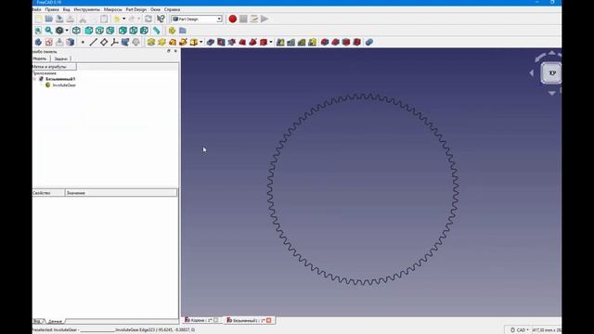Select the Безымянный1 document in tree

[x=60, y=79]
